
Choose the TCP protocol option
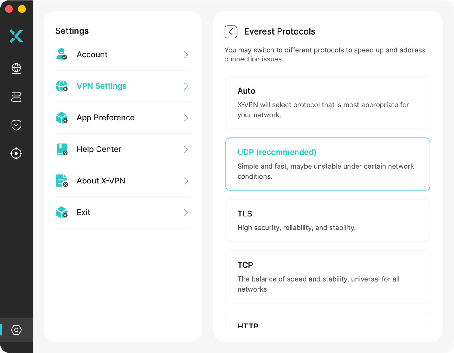pos(328,277)
